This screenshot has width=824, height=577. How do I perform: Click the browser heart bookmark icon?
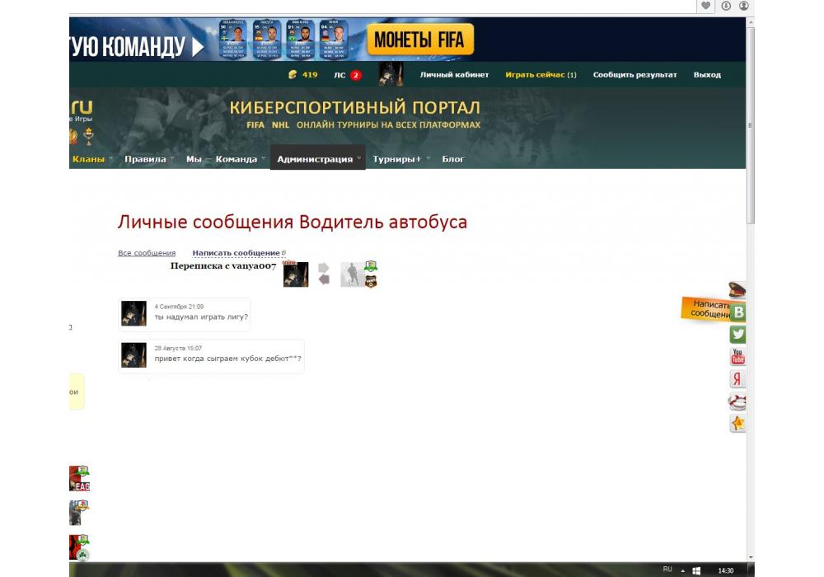(705, 6)
